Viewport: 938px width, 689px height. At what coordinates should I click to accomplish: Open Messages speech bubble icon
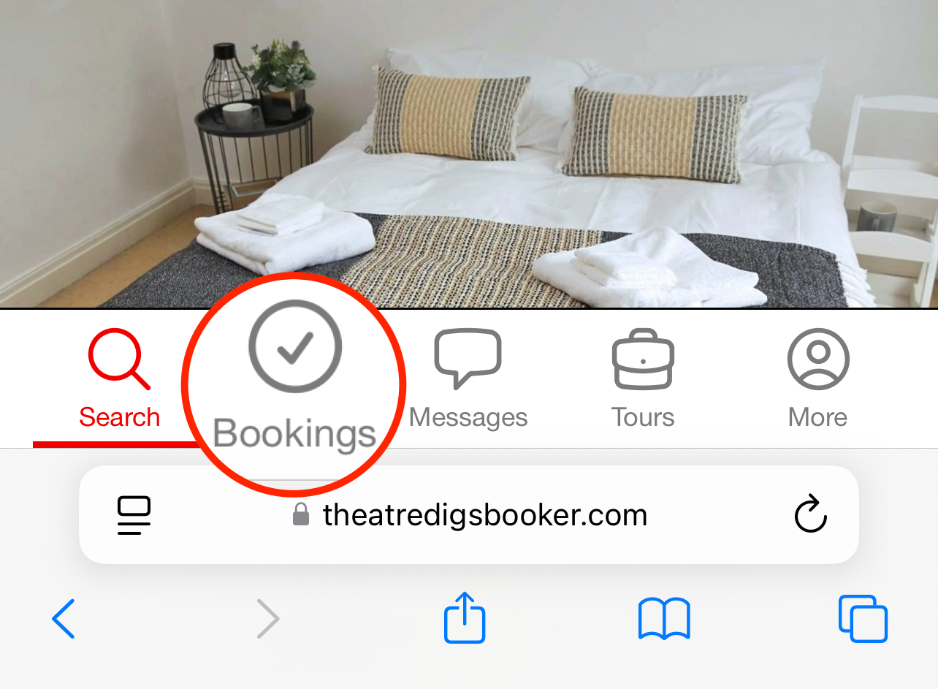[468, 358]
